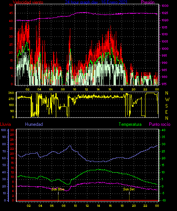Click the 'Punto rocío' legend label
The height and width of the screenshot is (211, 177).
pyautogui.click(x=160, y=124)
